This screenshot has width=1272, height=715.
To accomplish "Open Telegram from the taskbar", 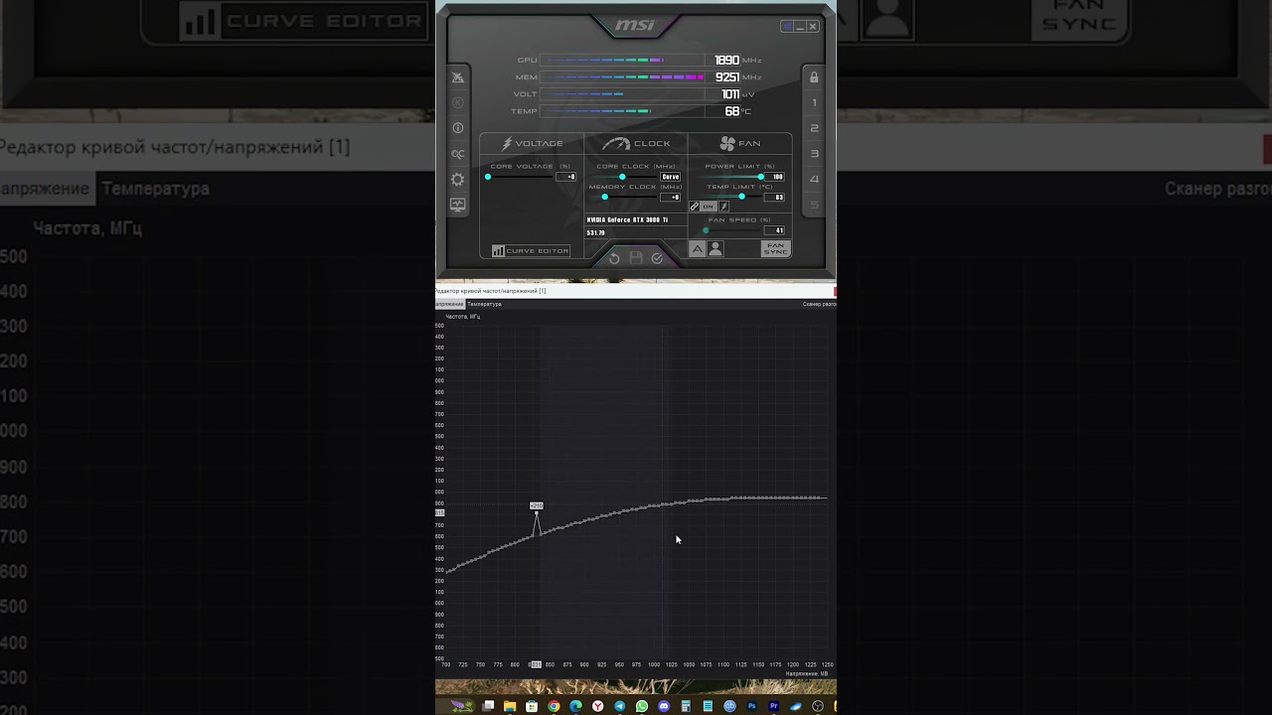I will (x=619, y=706).
